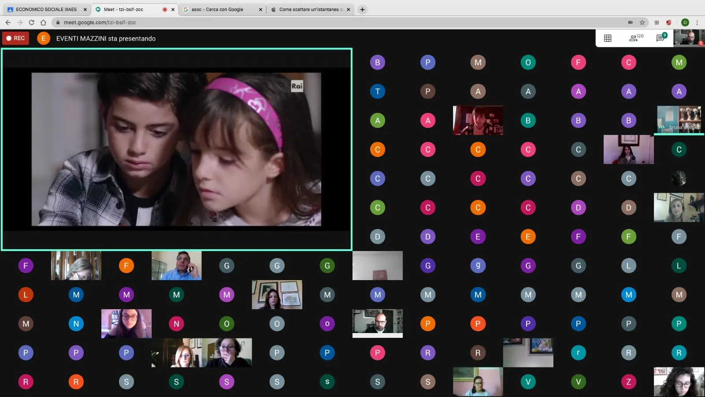Go to browser home page
Image resolution: width=705 pixels, height=397 pixels.
(43, 22)
